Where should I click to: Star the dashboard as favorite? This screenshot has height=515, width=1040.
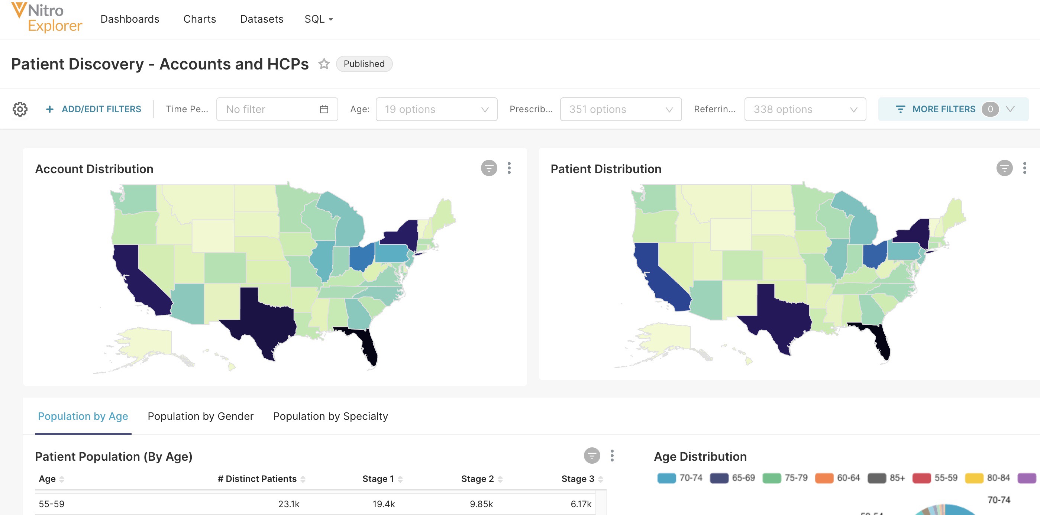[x=324, y=64]
